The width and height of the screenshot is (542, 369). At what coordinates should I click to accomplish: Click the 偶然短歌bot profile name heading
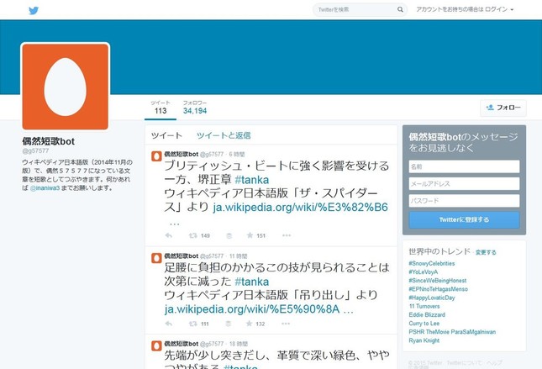[x=49, y=141]
